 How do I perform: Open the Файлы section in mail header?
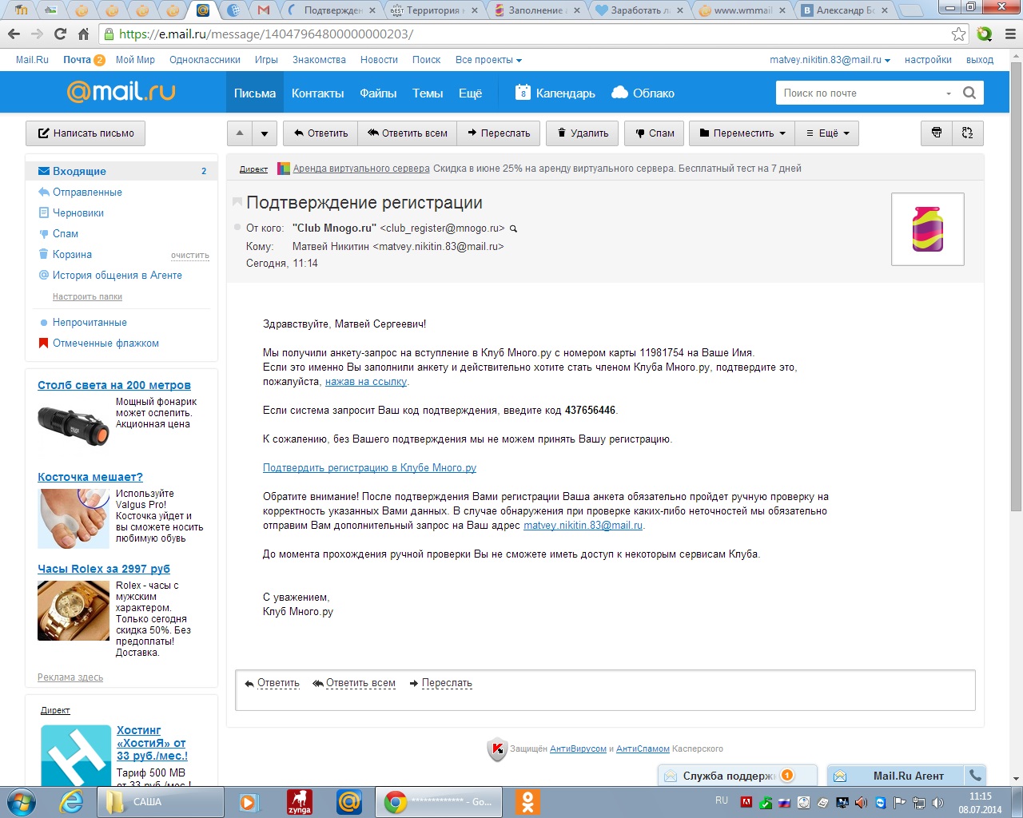click(x=378, y=93)
